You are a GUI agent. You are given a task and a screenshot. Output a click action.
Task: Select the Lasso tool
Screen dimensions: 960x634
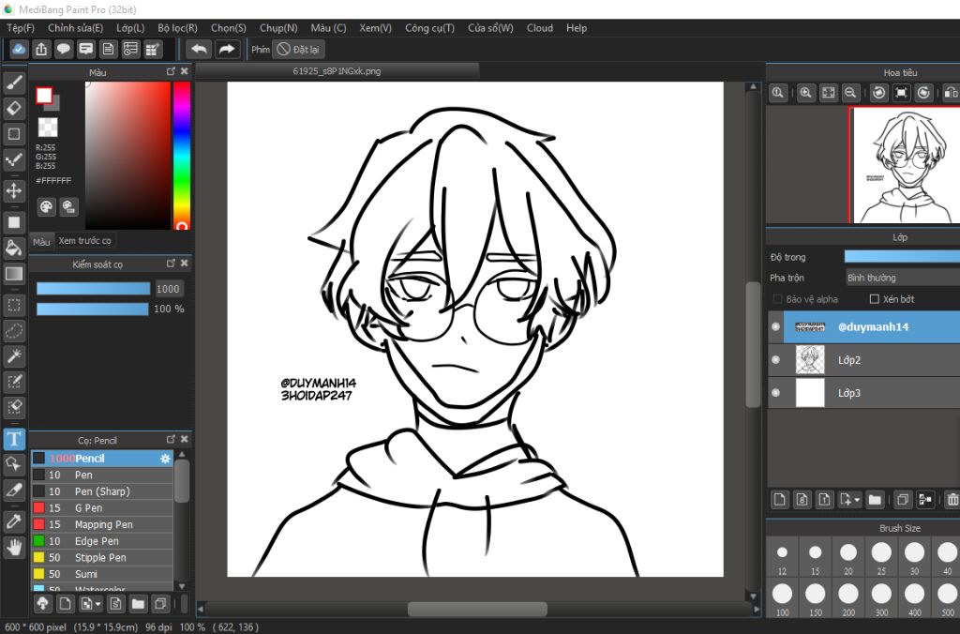coord(14,331)
